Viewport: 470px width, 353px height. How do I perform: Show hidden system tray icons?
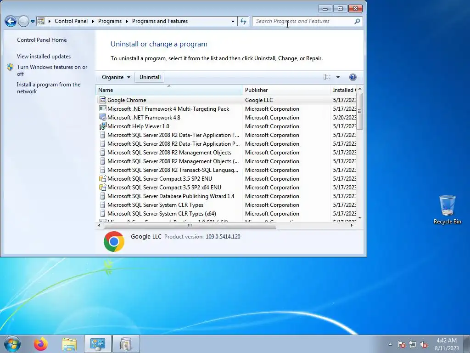pos(390,344)
